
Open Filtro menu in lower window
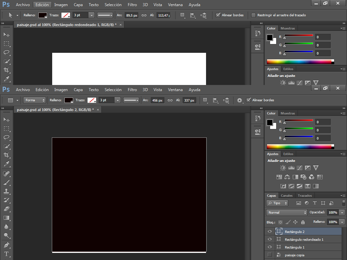tap(132, 89)
